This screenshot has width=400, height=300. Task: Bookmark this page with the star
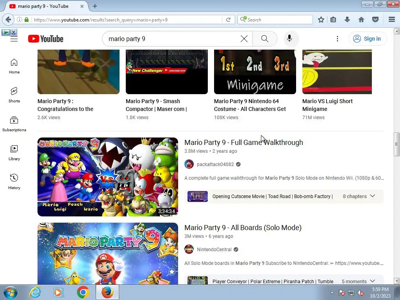321,20
